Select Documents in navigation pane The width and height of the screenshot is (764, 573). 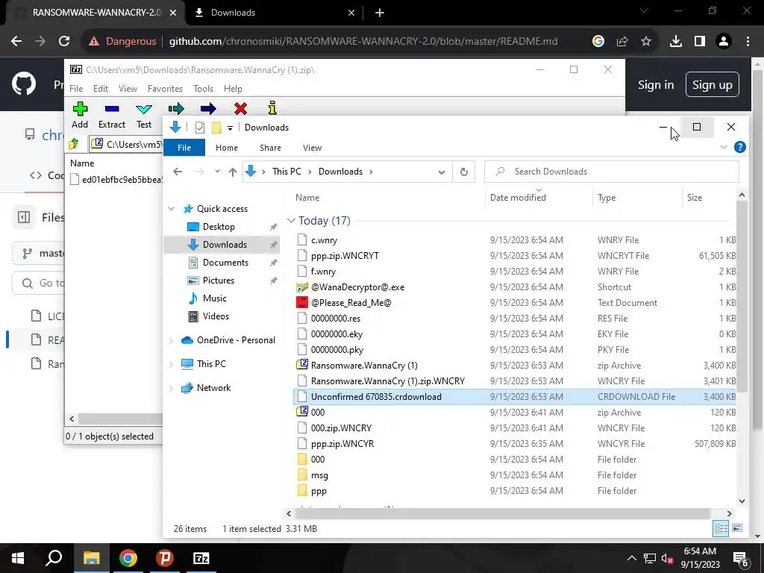point(225,263)
